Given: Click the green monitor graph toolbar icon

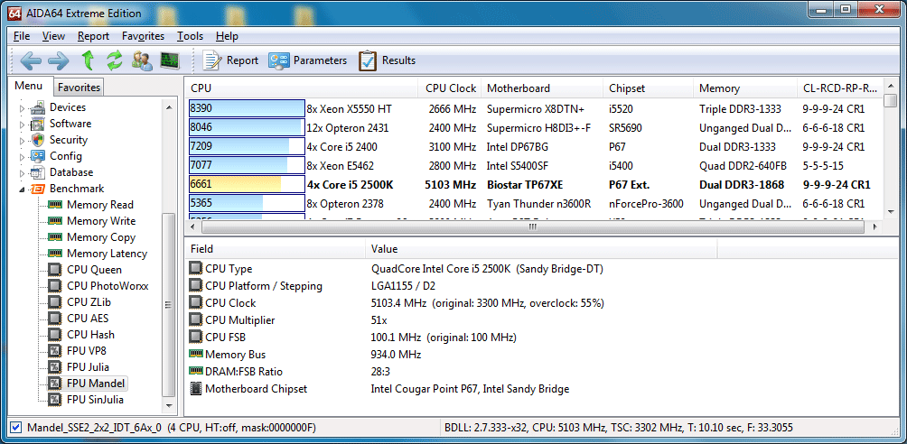Looking at the screenshot, I should (170, 60).
